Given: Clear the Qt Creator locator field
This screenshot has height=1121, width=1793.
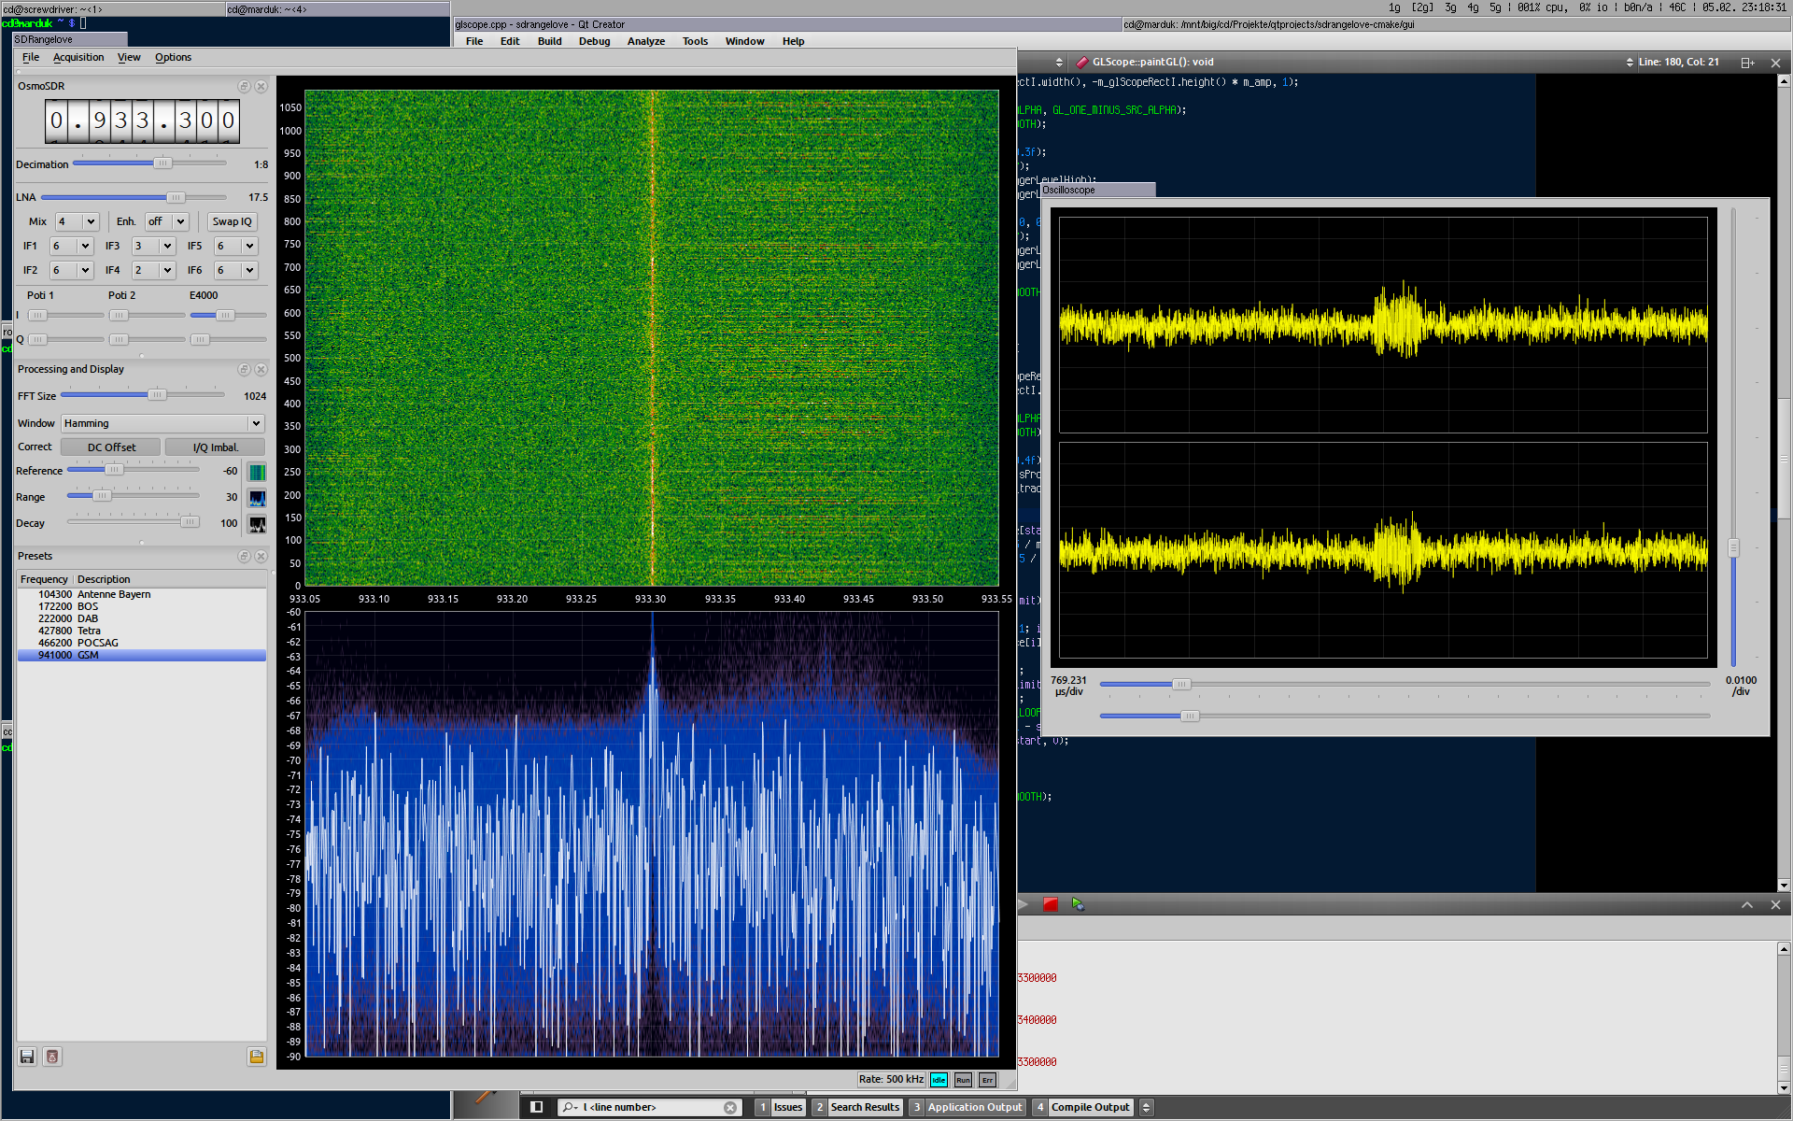Looking at the screenshot, I should point(730,1108).
